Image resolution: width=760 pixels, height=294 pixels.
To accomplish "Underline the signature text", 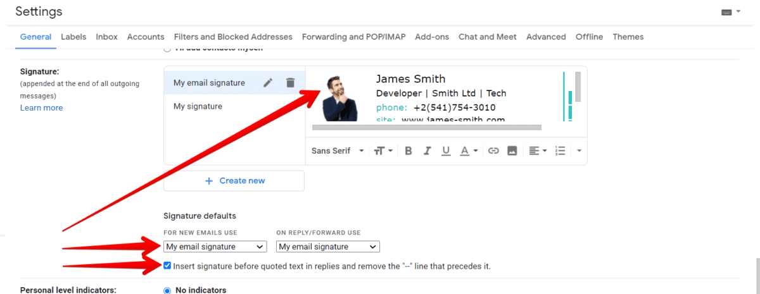I will (x=446, y=150).
